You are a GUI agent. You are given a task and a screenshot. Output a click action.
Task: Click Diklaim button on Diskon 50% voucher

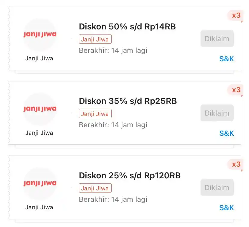click(217, 38)
